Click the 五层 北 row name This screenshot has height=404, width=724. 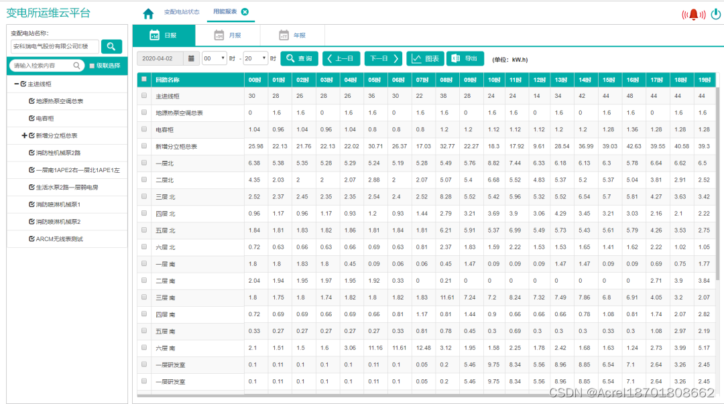point(166,230)
